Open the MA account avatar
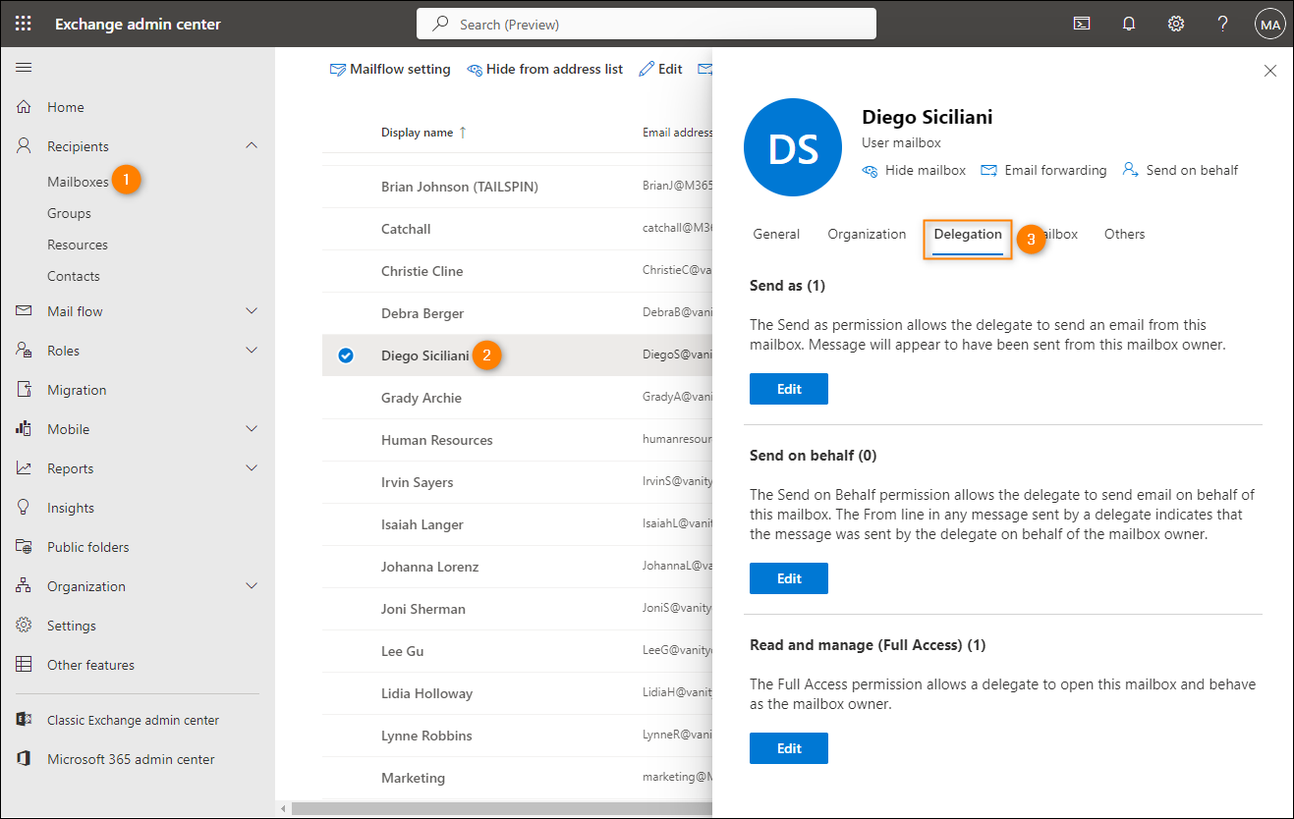 click(1270, 25)
